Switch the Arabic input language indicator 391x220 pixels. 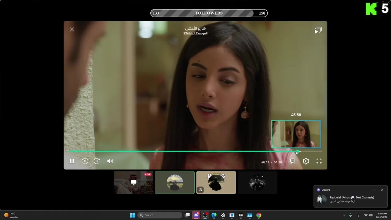(358, 215)
